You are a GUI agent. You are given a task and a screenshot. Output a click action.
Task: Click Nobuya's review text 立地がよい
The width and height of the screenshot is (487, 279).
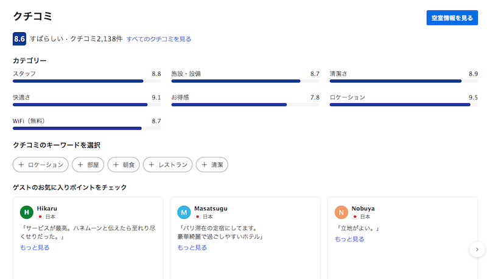point(357,229)
